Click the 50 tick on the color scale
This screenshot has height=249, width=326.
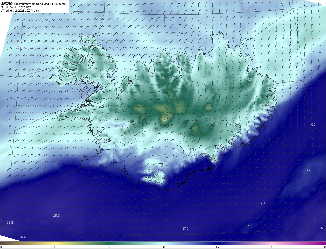coord(324,247)
